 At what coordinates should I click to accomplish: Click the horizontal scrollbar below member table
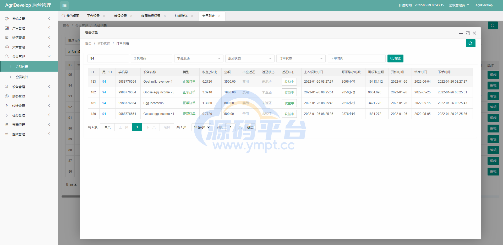(x=71, y=196)
